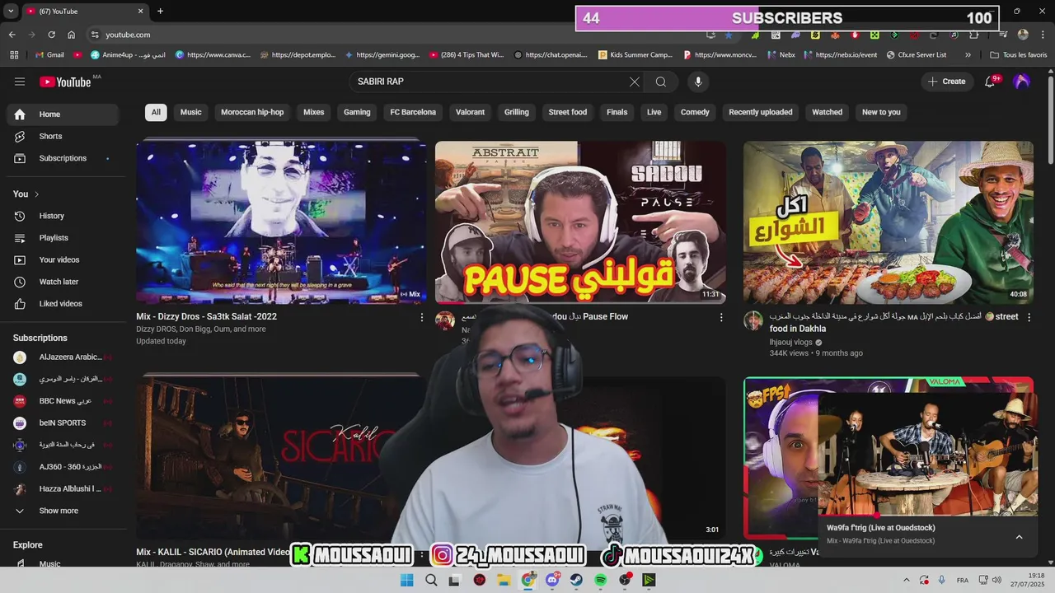Open Hazza Alblushi subscription
Image resolution: width=1055 pixels, height=593 pixels.
(x=63, y=489)
